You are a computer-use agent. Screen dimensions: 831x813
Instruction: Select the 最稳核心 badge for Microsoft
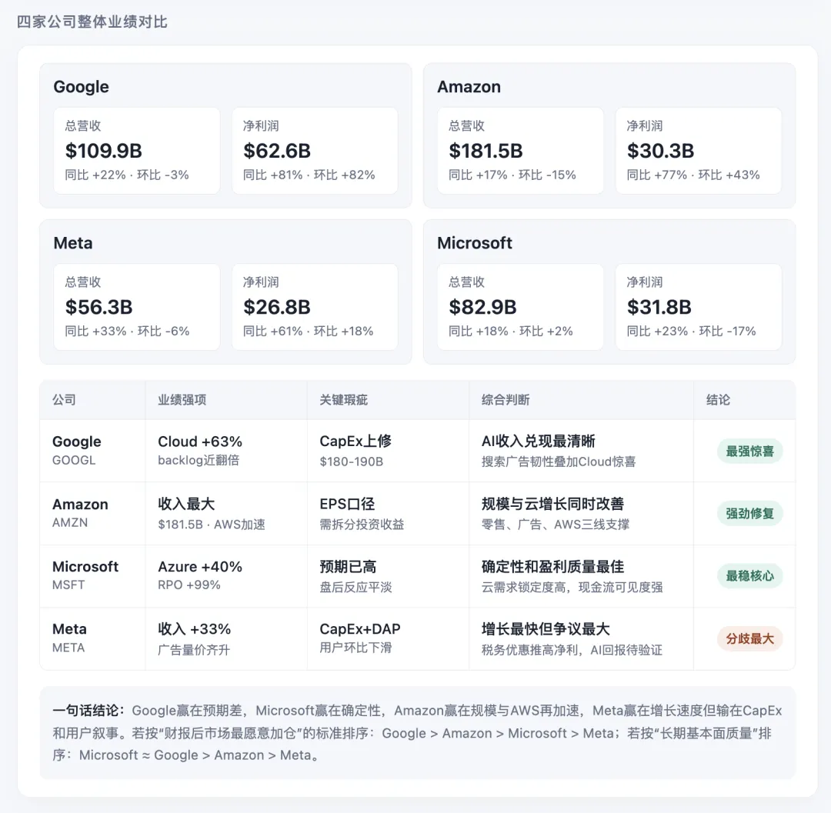pyautogui.click(x=749, y=575)
